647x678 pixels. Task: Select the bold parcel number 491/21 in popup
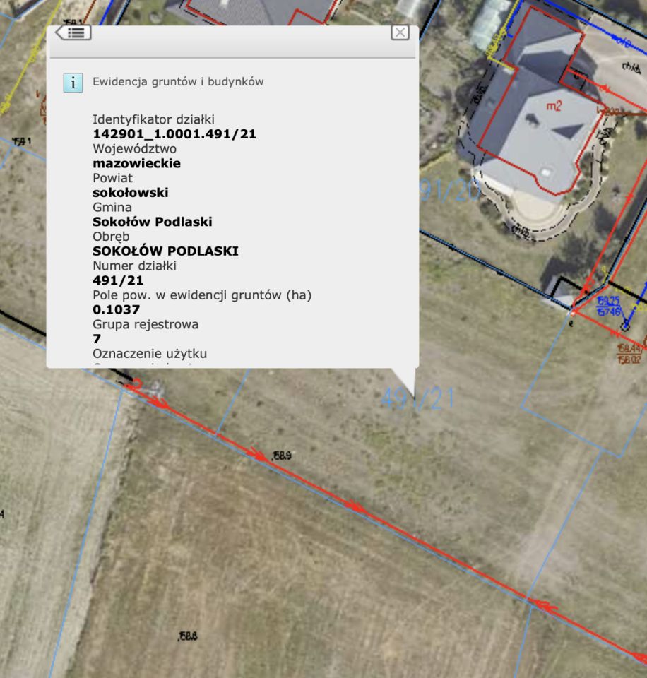point(118,280)
